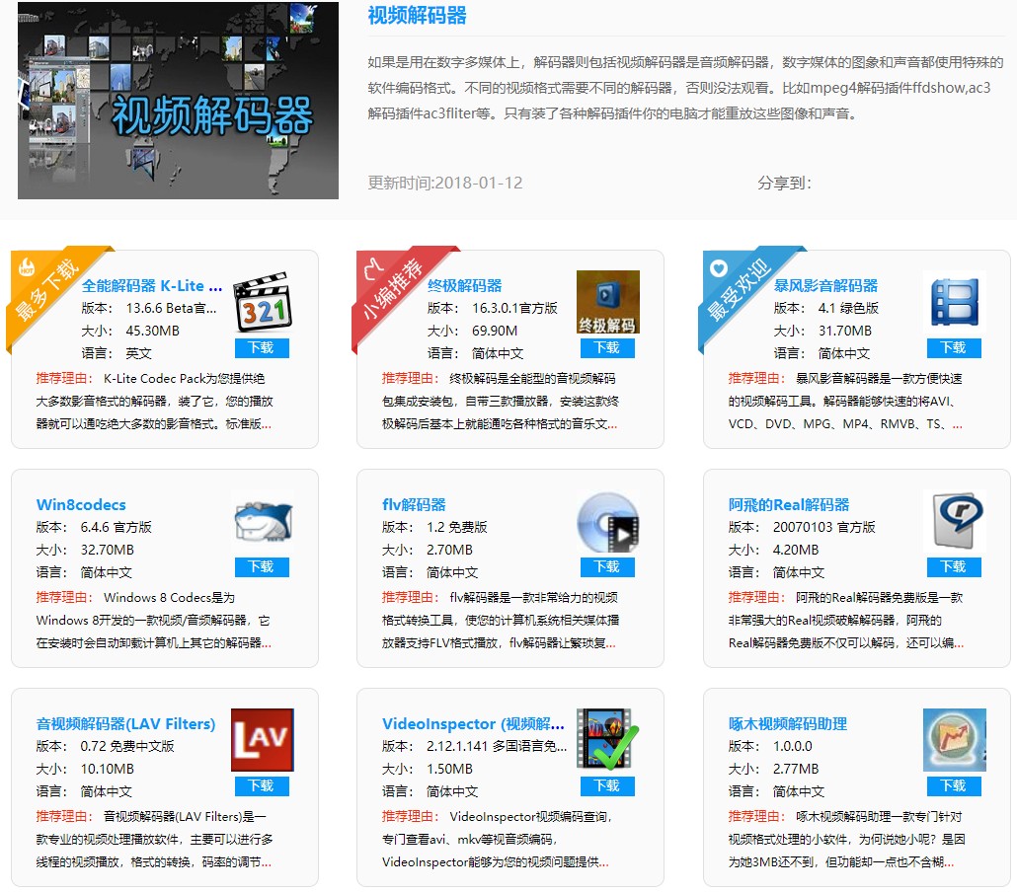Click VideoInspector 推荐理由 description text
This screenshot has width=1017, height=893.
tap(498, 839)
